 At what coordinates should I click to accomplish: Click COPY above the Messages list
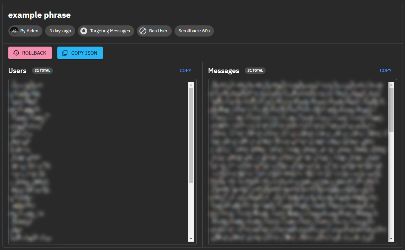(x=386, y=70)
